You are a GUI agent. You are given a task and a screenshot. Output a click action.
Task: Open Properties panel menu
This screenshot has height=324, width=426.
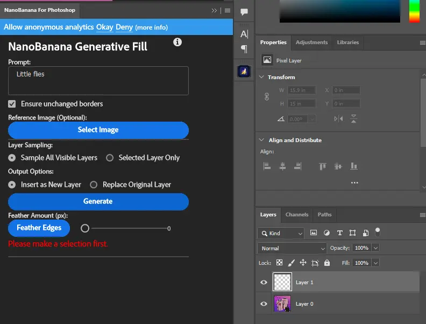tap(422, 43)
